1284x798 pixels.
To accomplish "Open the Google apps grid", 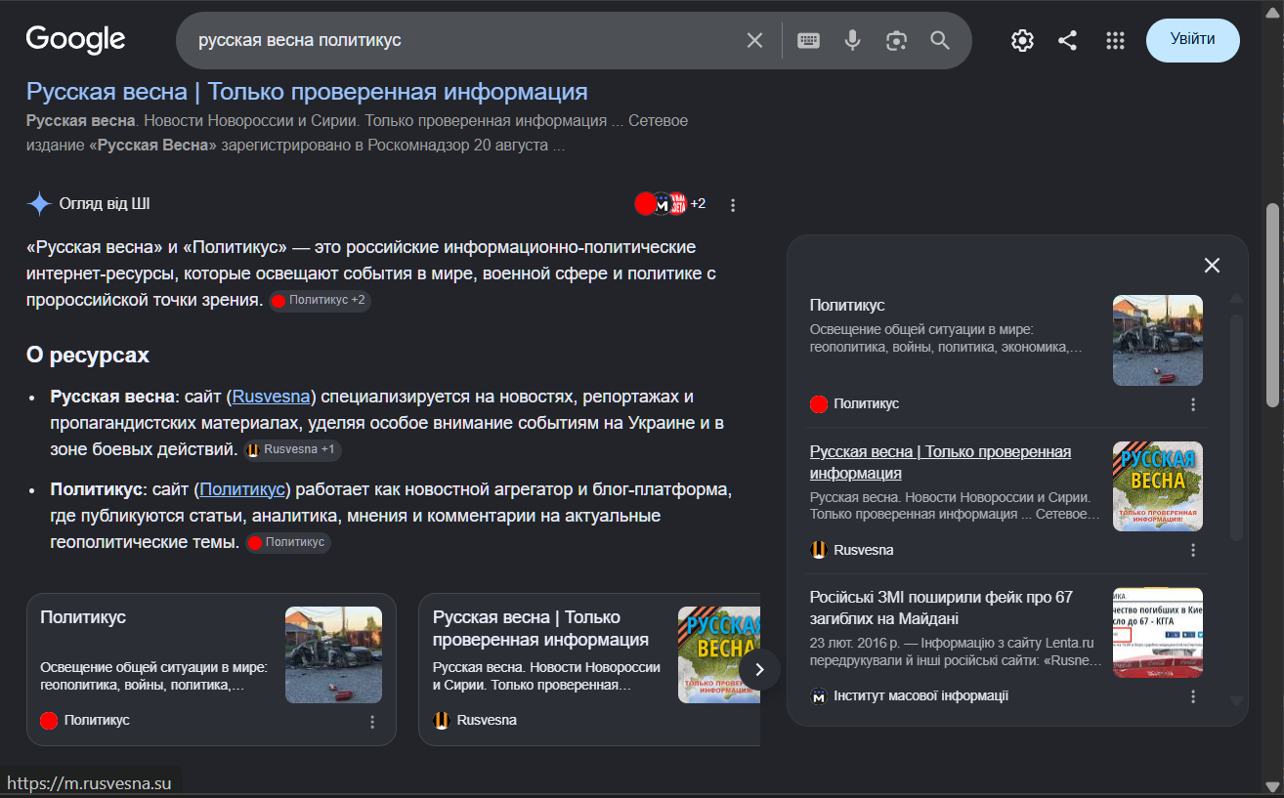I will click(x=1115, y=40).
